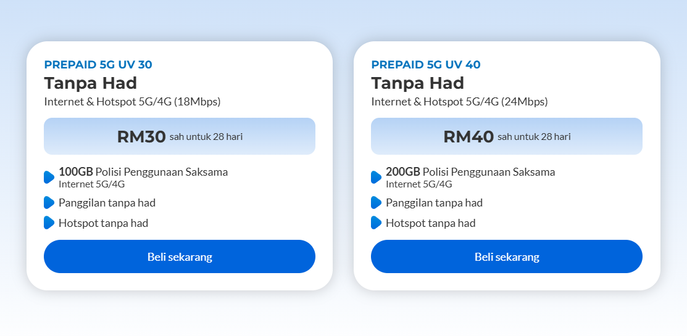Select the PREPAID 5G UV 30 heading
This screenshot has width=687, height=336.
point(98,65)
